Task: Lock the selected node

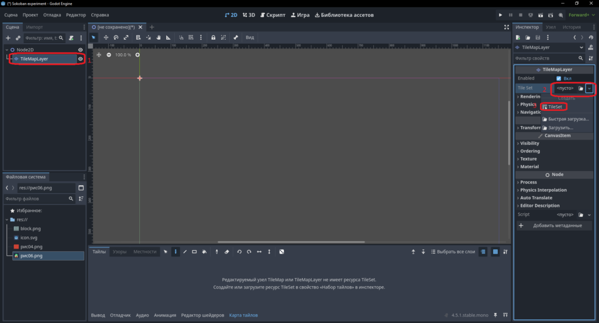Action: [213, 37]
